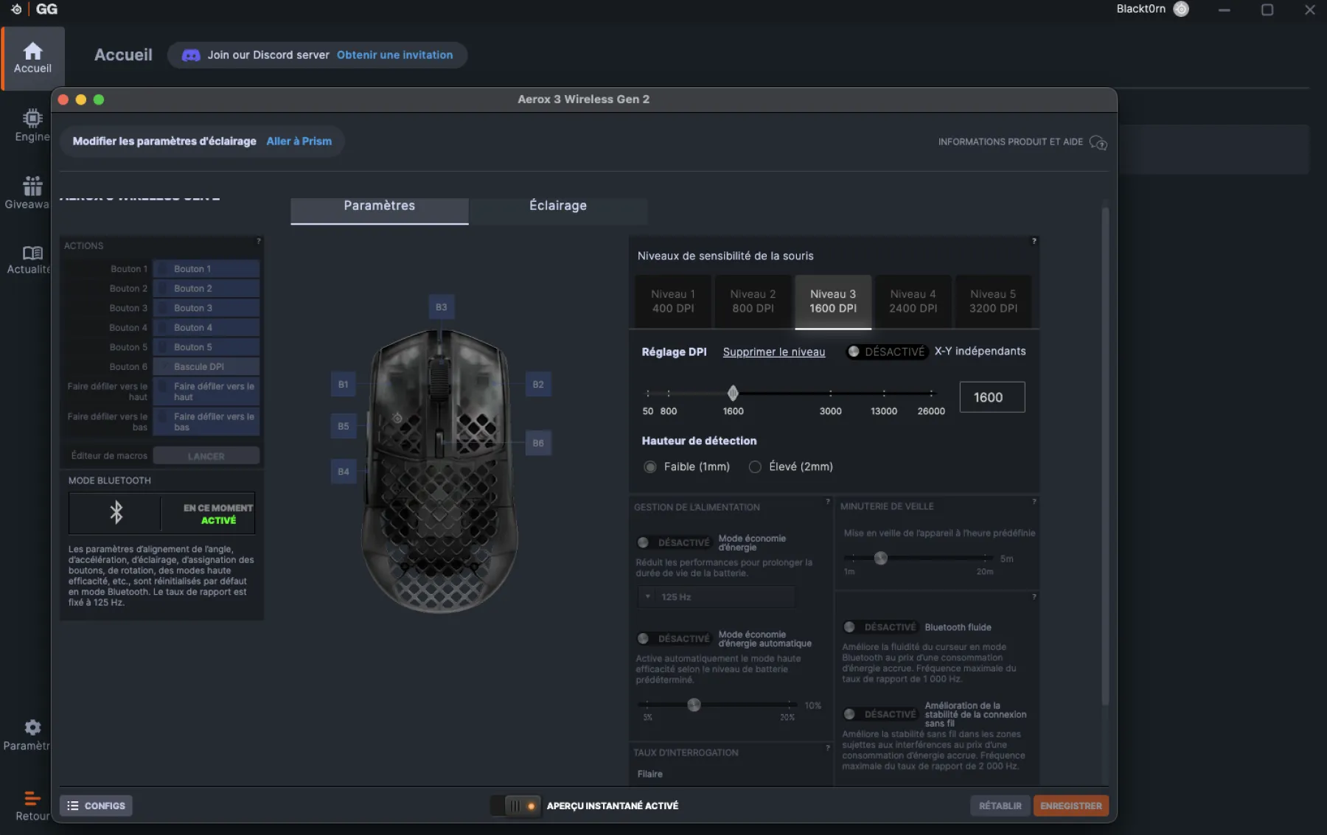Click the DPI value field showing 1600
This screenshot has height=835, width=1327.
click(x=992, y=397)
